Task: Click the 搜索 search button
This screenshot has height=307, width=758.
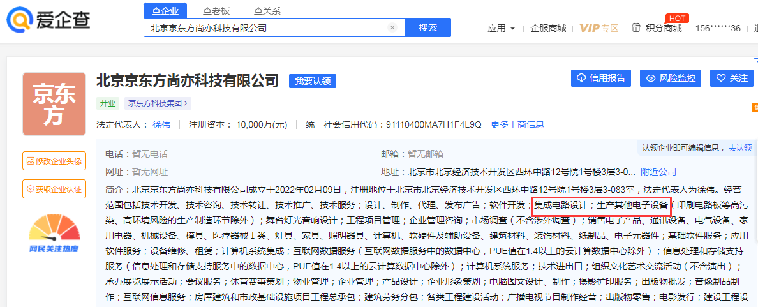Action: click(x=427, y=27)
